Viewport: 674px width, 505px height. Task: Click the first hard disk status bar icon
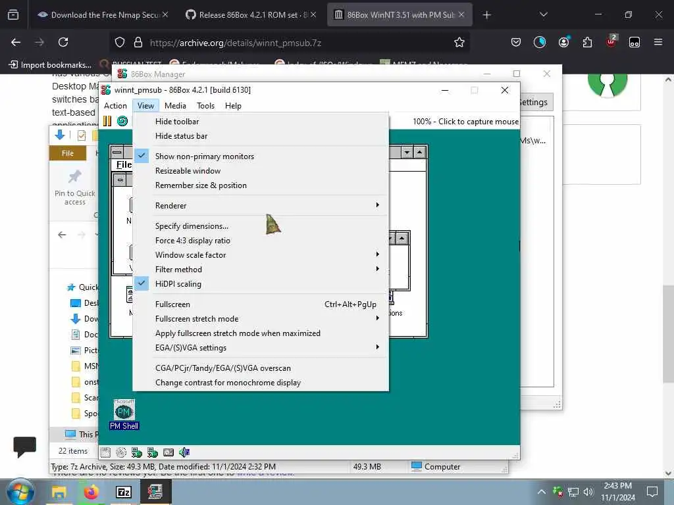point(137,452)
